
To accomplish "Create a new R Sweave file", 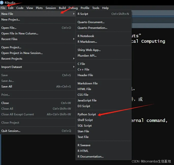I will coord(103,145).
